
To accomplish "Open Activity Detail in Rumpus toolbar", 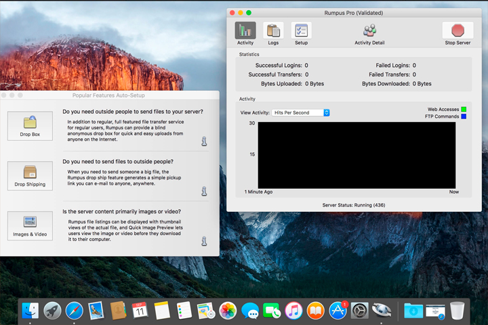I will pos(369,35).
